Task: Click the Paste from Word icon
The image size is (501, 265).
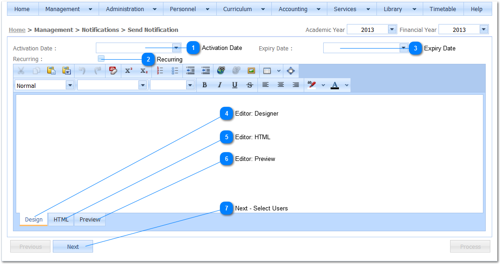Action: pos(66,71)
